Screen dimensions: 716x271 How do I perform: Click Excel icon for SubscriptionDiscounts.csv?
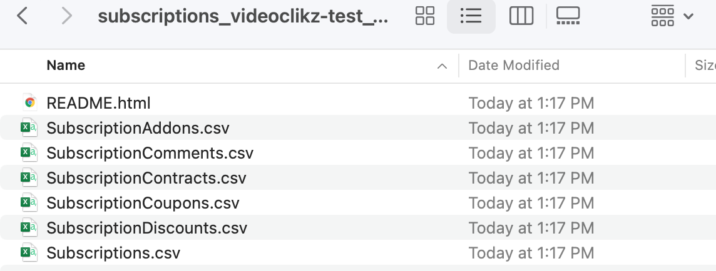tap(29, 227)
